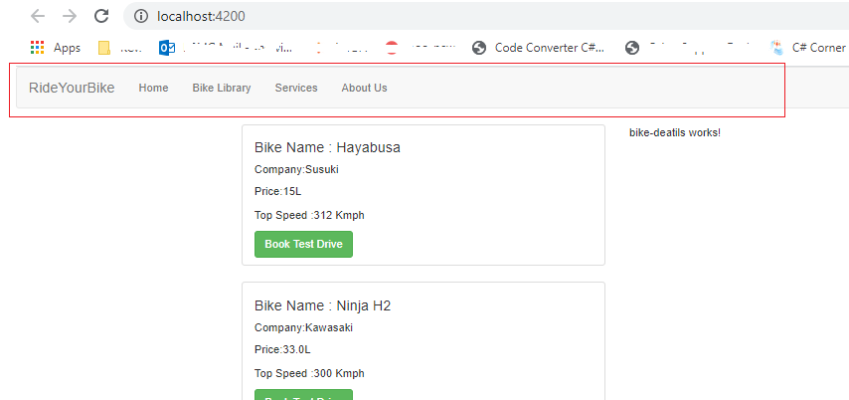Open the Code Converter C# bookmark

coord(538,48)
